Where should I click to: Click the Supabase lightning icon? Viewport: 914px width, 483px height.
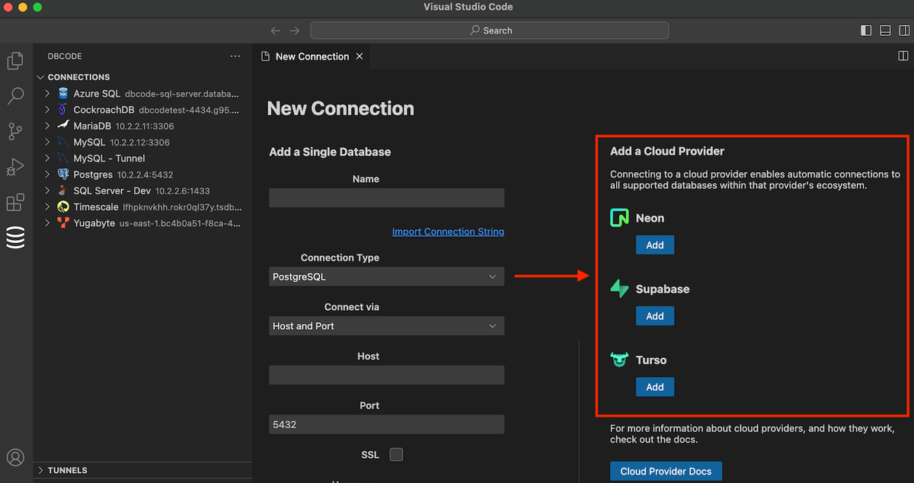[618, 288]
